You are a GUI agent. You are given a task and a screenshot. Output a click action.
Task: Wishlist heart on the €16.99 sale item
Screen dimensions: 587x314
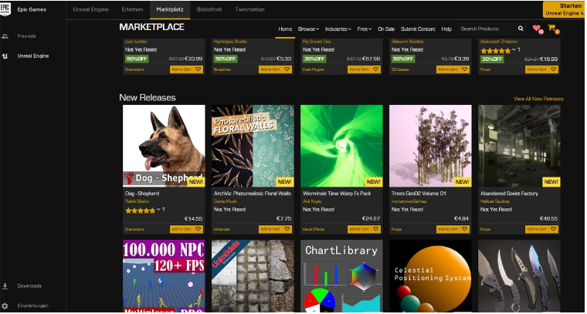(x=554, y=69)
